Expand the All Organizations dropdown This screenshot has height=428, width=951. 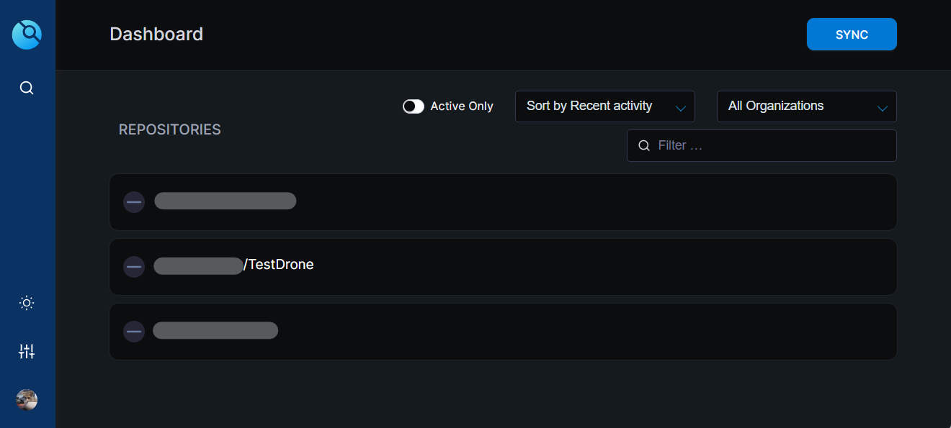807,106
